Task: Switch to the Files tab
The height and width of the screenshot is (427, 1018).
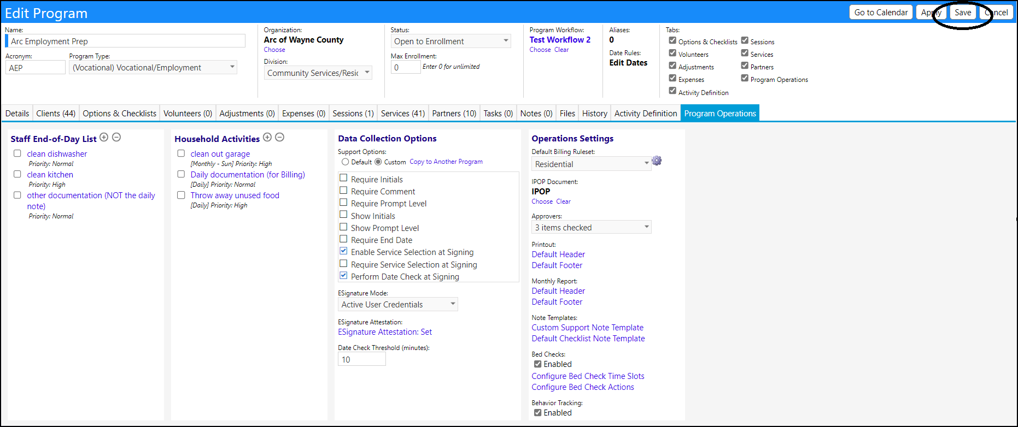Action: (x=567, y=114)
